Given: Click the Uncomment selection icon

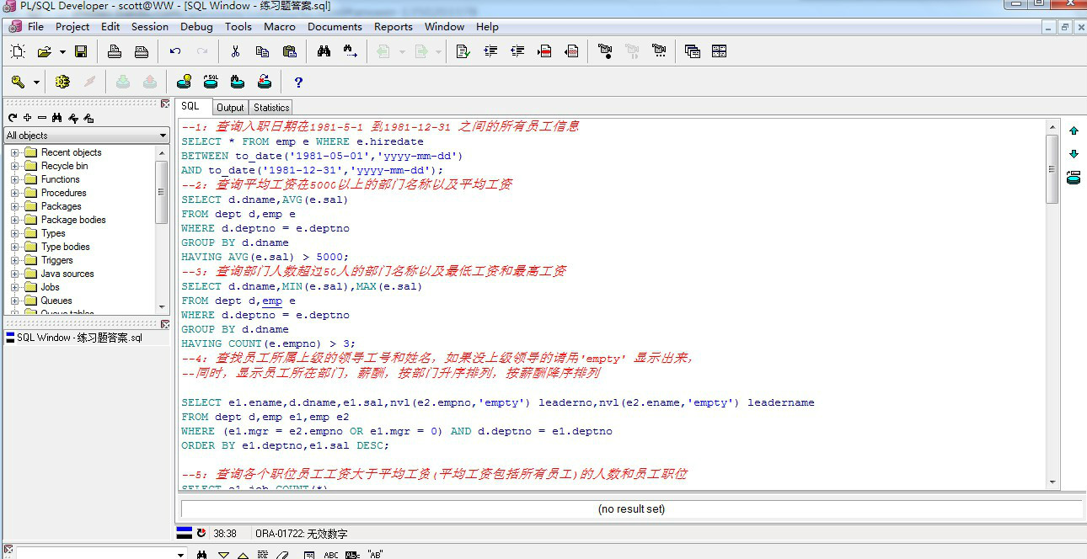Looking at the screenshot, I should tap(571, 51).
